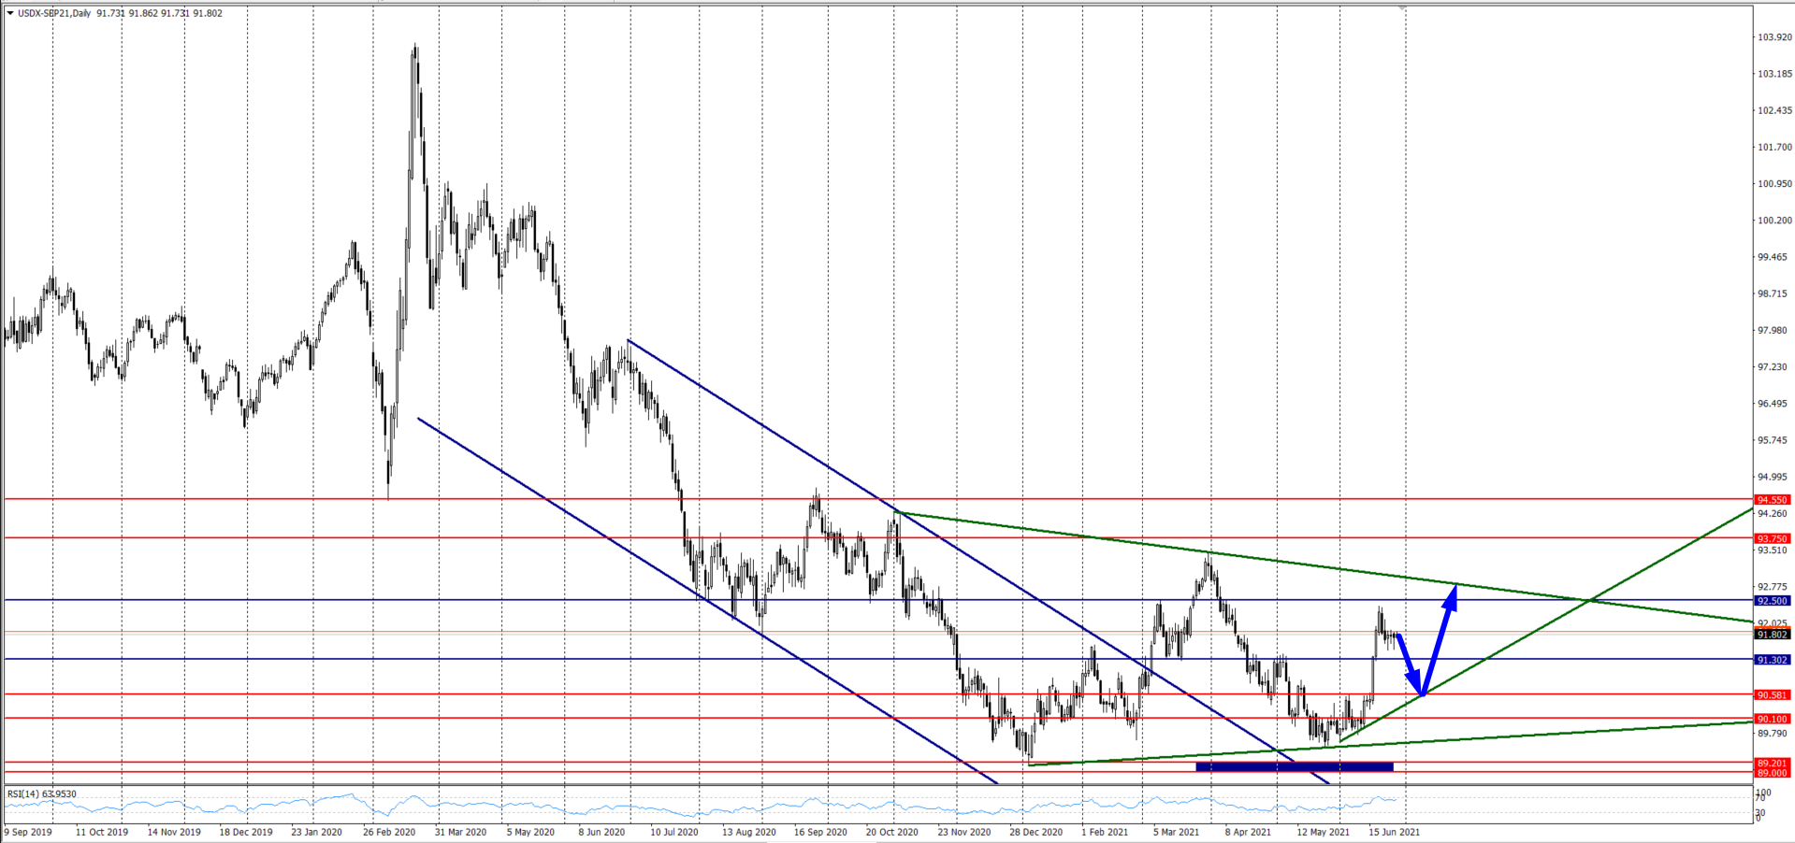The width and height of the screenshot is (1795, 843).
Task: Open the dropdown triangle beside USDX-SEP21
Action: pyautogui.click(x=10, y=13)
